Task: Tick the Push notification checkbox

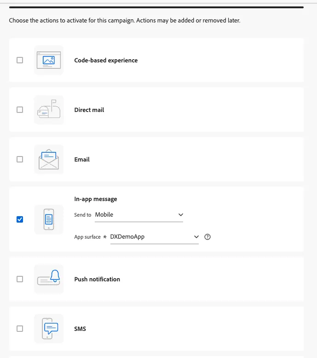Action: tap(20, 279)
